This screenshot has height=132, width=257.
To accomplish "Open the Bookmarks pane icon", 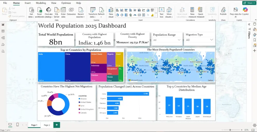I will 254,40.
